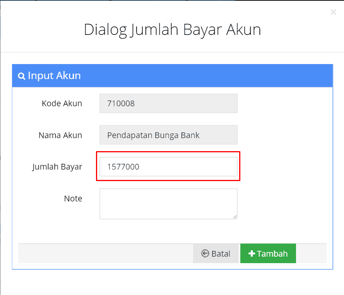Focus the Jumlah Bayar amount field
Screen dimensions: 344x295
tap(169, 166)
